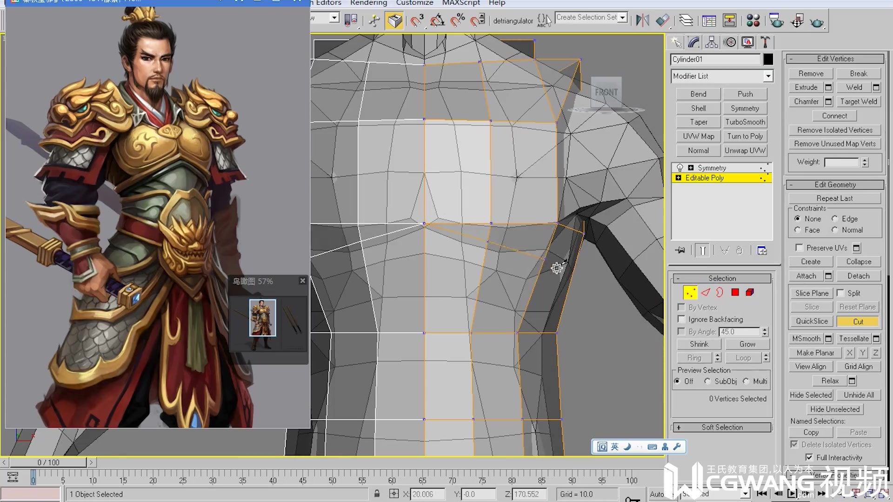The image size is (893, 502).
Task: Select Edge sub-object level icon
Action: (706, 292)
